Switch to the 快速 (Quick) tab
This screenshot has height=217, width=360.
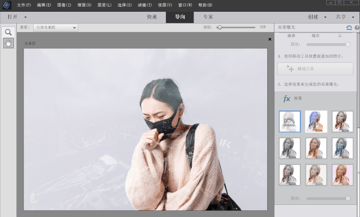pyautogui.click(x=152, y=17)
